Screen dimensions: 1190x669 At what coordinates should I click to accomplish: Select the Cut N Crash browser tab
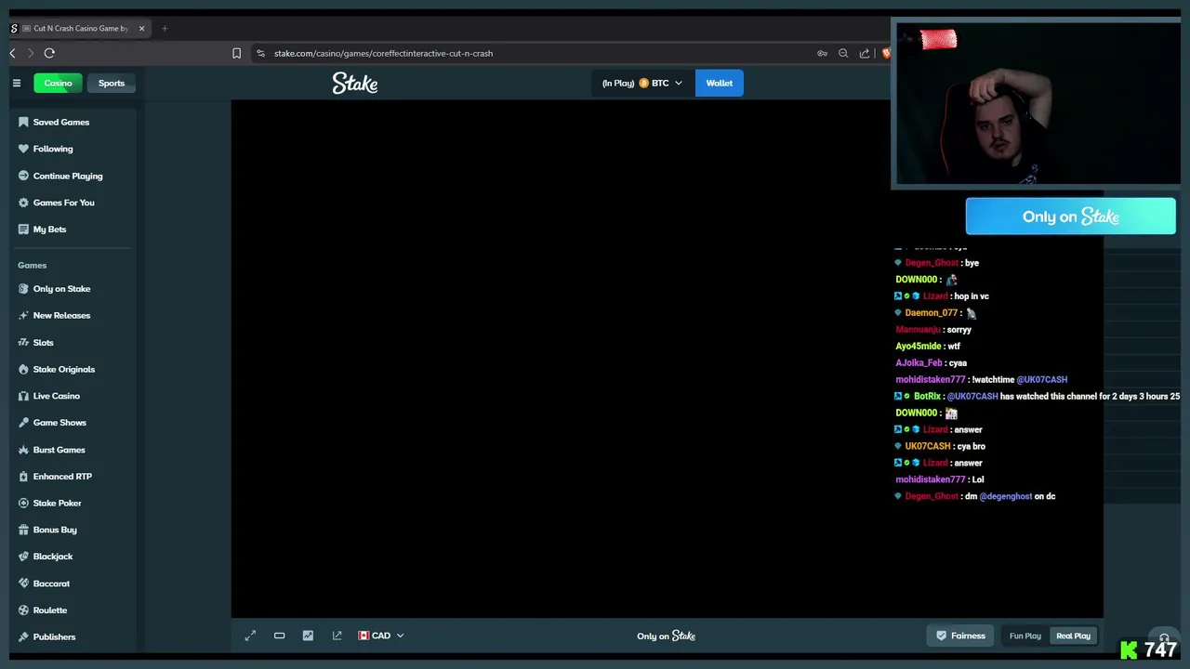pyautogui.click(x=78, y=28)
